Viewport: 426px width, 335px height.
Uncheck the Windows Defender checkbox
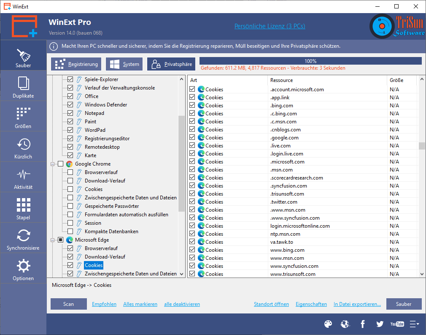[70, 104]
